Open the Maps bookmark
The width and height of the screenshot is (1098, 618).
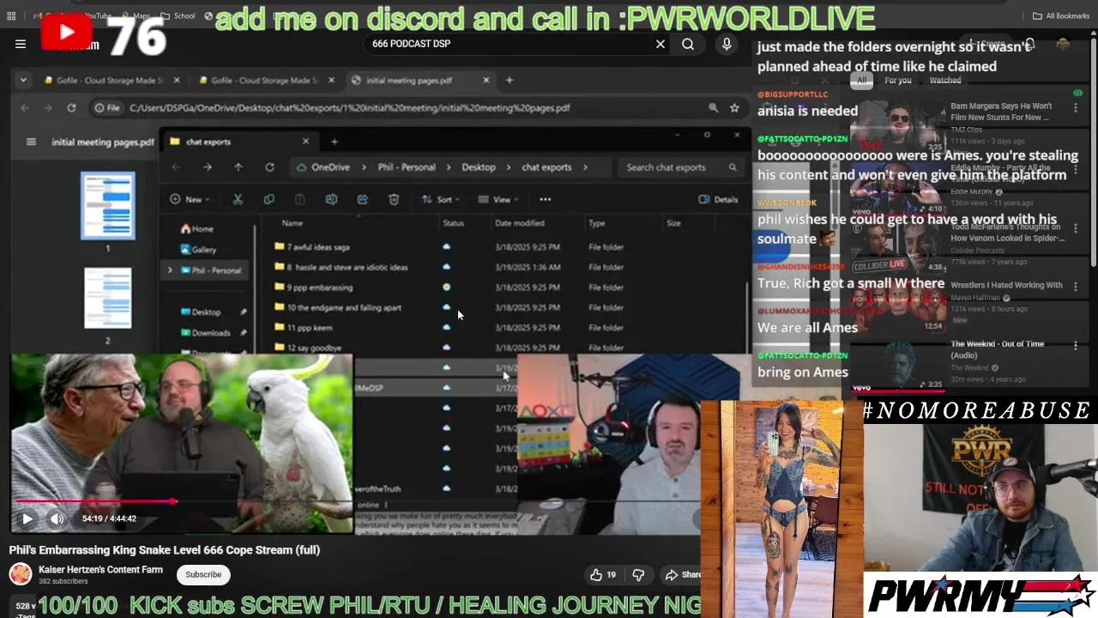(x=135, y=15)
